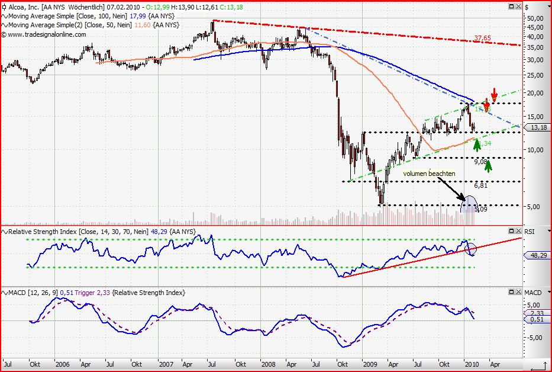Select the wave icon for Moving Average Simple 100
Image resolution: width=552 pixels, height=372 pixels.
coord(4,17)
